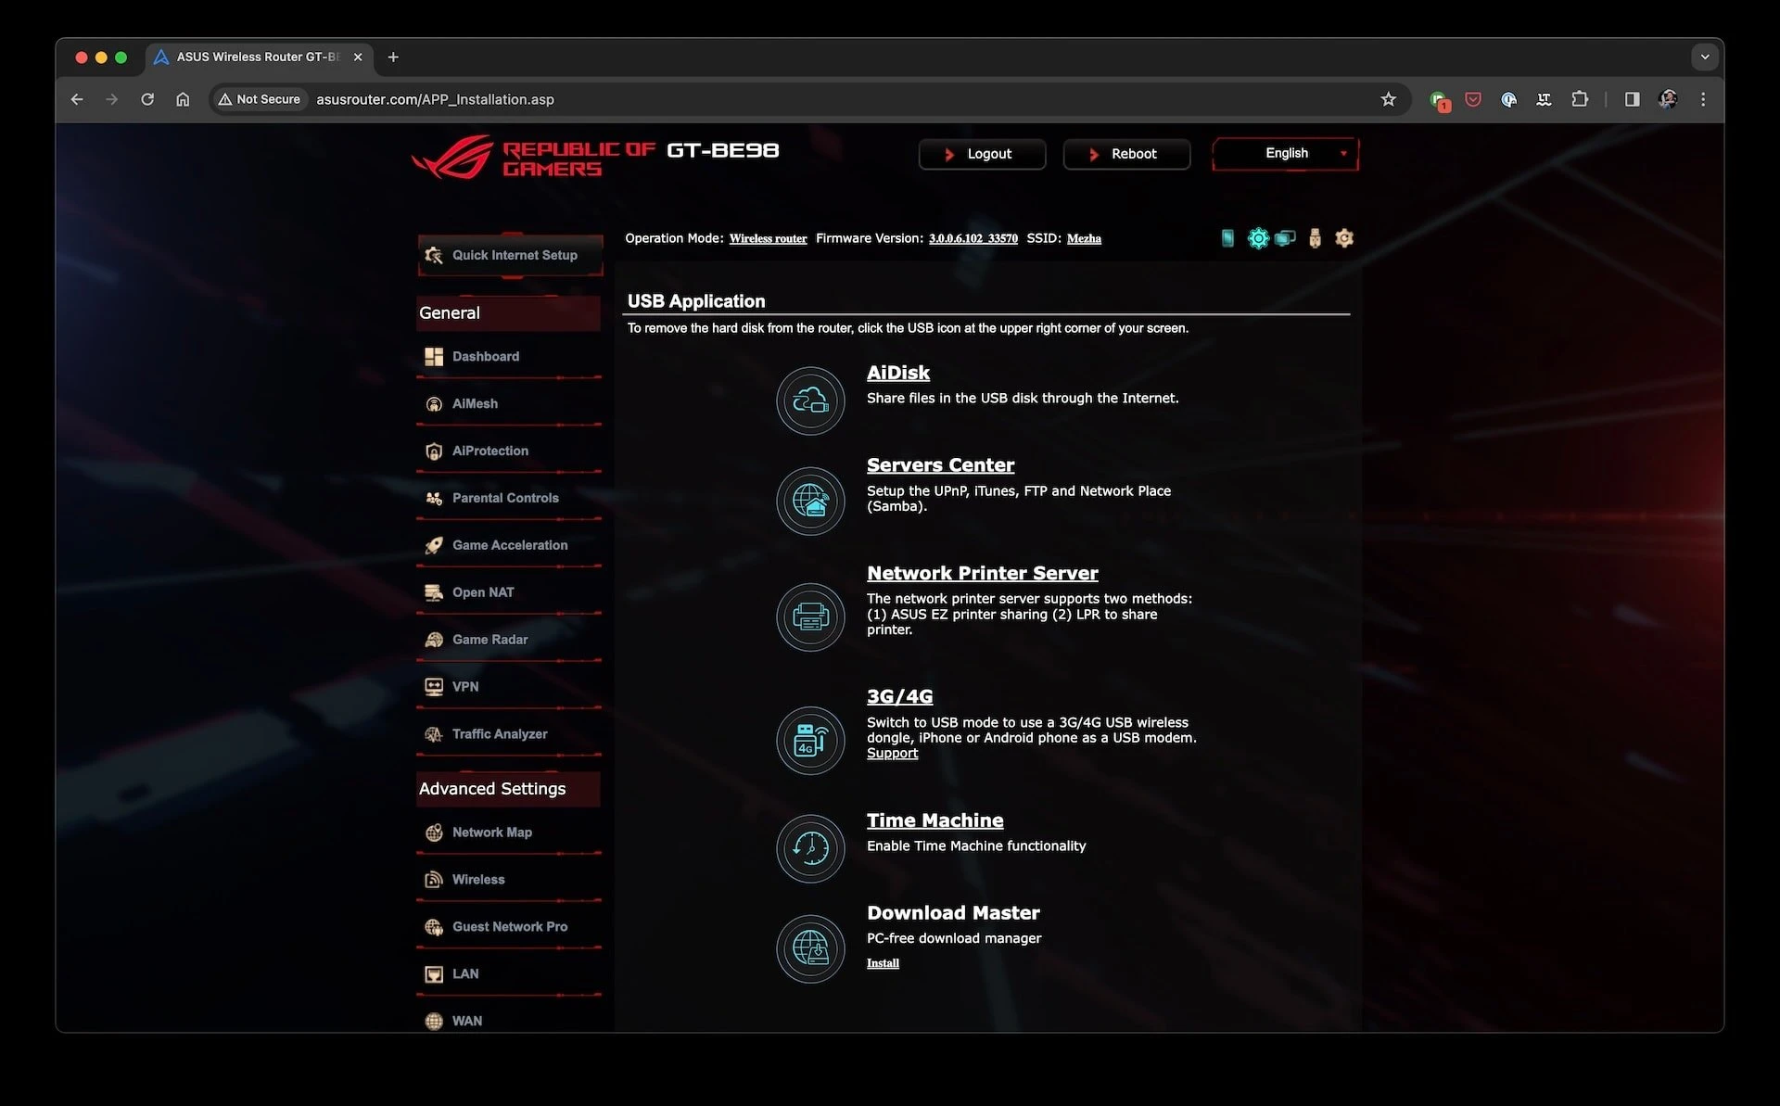Open Game Radar in the sidebar

(509, 640)
